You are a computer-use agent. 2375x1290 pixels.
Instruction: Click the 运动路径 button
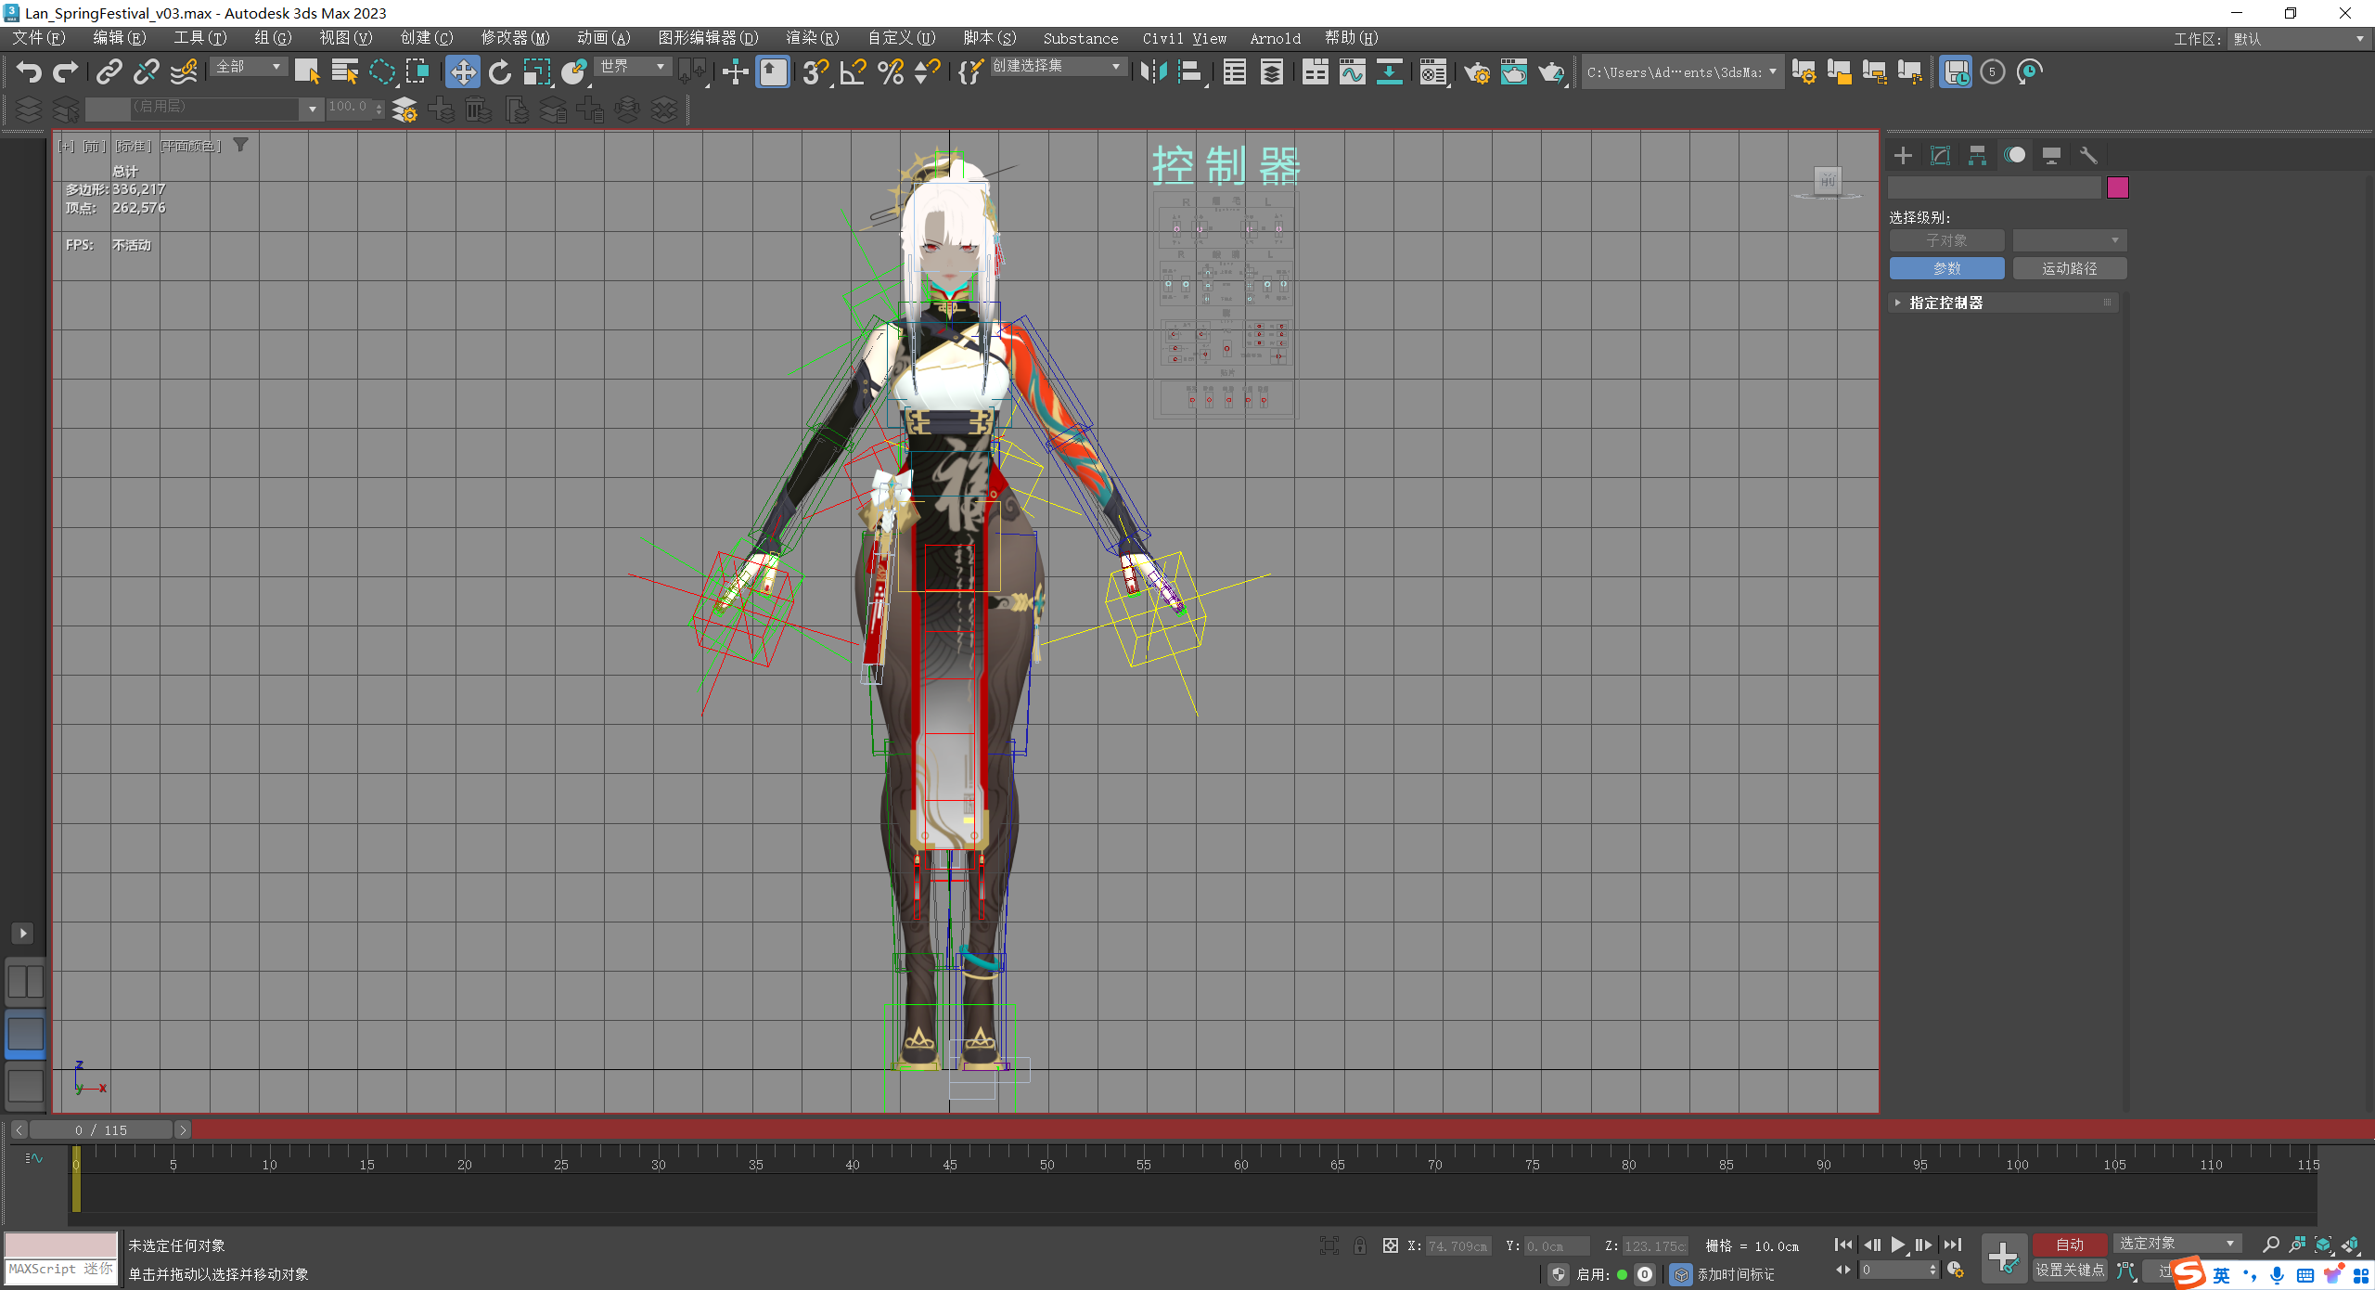[x=2069, y=268]
